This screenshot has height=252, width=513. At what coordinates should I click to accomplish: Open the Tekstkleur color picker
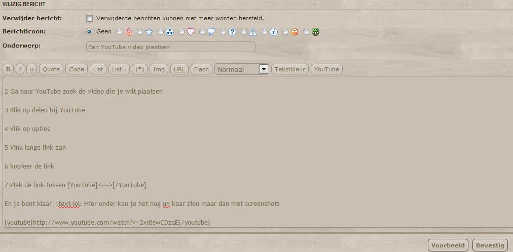coord(290,69)
